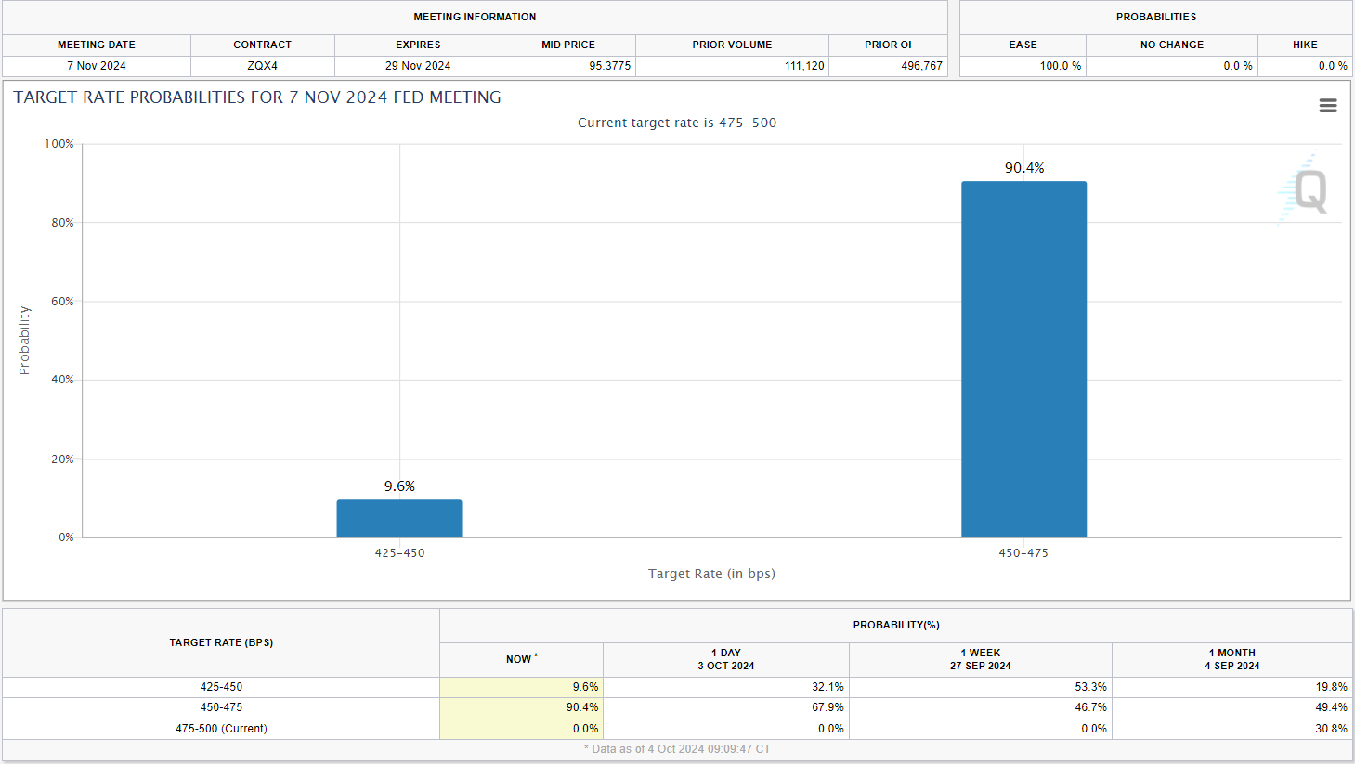Click the NO CHANGE probability header
The width and height of the screenshot is (1355, 764).
pyautogui.click(x=1171, y=45)
